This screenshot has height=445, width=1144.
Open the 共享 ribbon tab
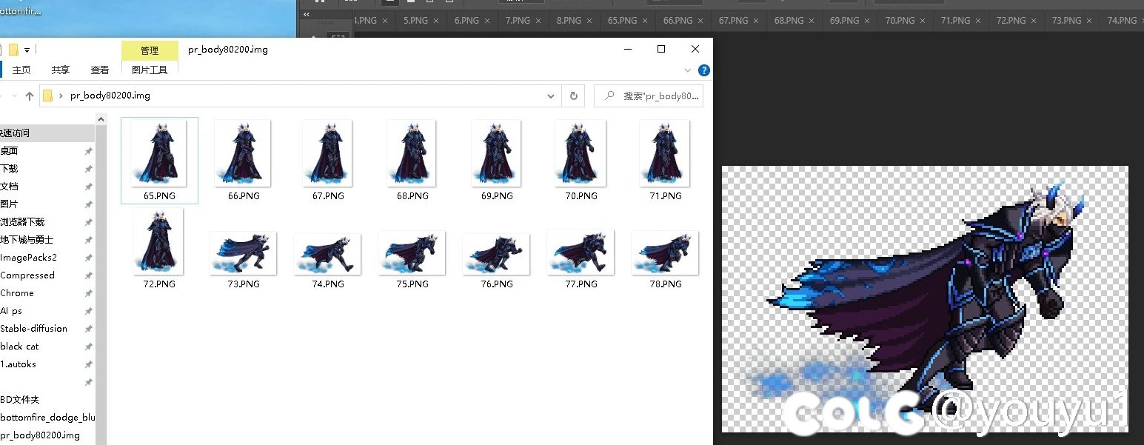click(61, 70)
